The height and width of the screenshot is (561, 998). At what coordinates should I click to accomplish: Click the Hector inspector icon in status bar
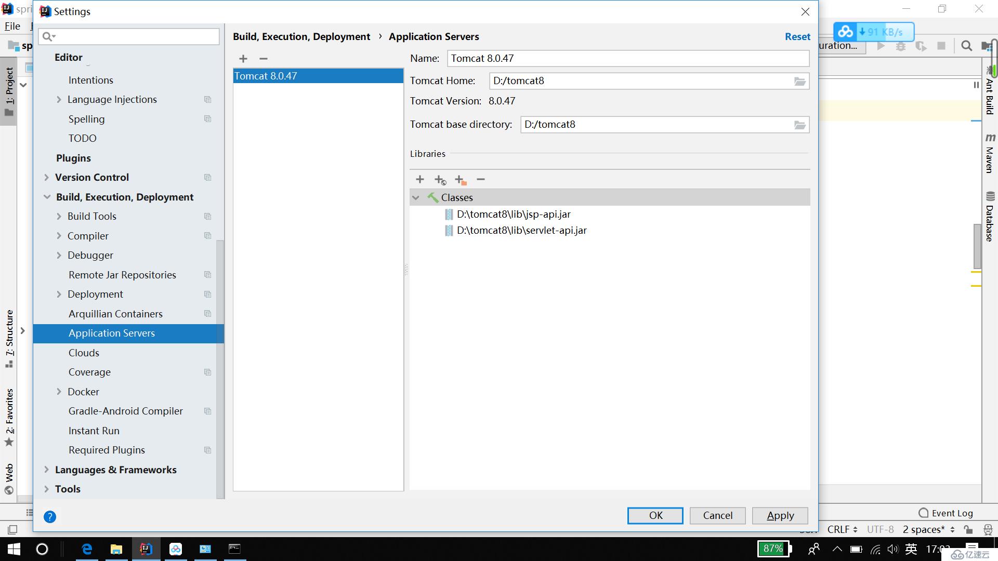(988, 529)
